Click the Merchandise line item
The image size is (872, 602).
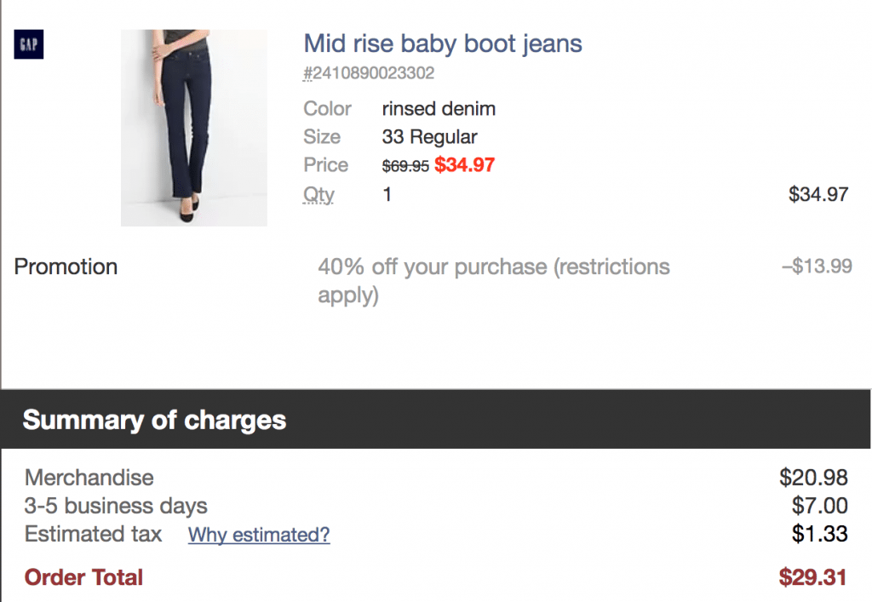click(89, 478)
